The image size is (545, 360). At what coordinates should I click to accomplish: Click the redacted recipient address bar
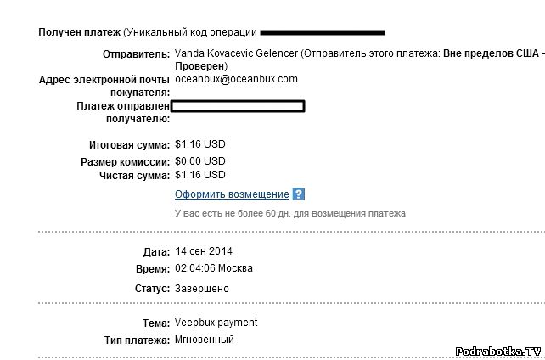pos(238,106)
